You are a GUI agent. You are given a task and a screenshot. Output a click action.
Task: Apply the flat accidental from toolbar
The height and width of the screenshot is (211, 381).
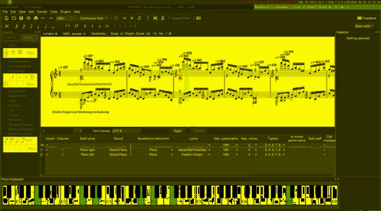click(x=100, y=26)
